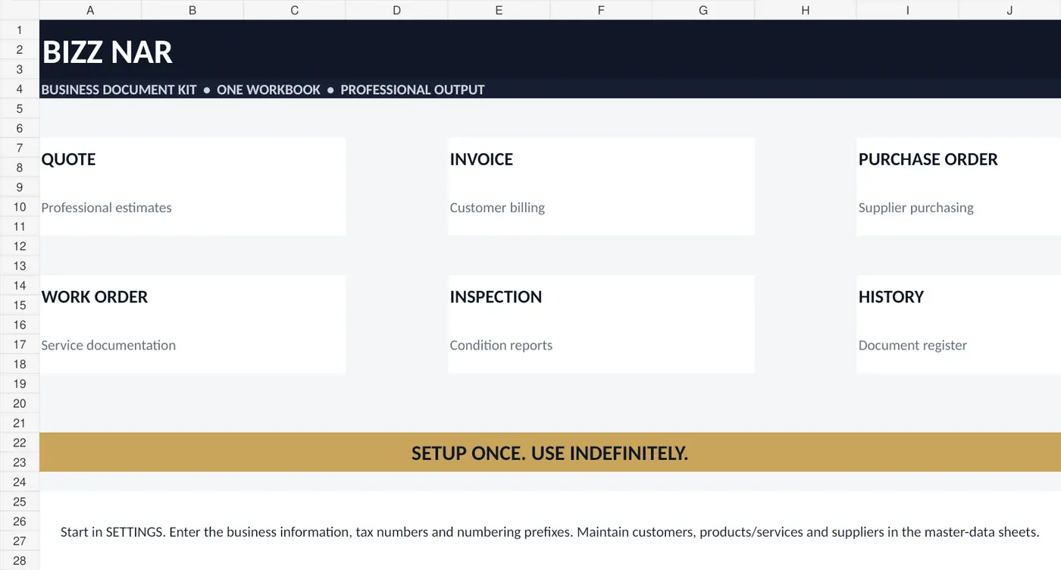
Task: Select row 12 header
Action: pos(20,246)
